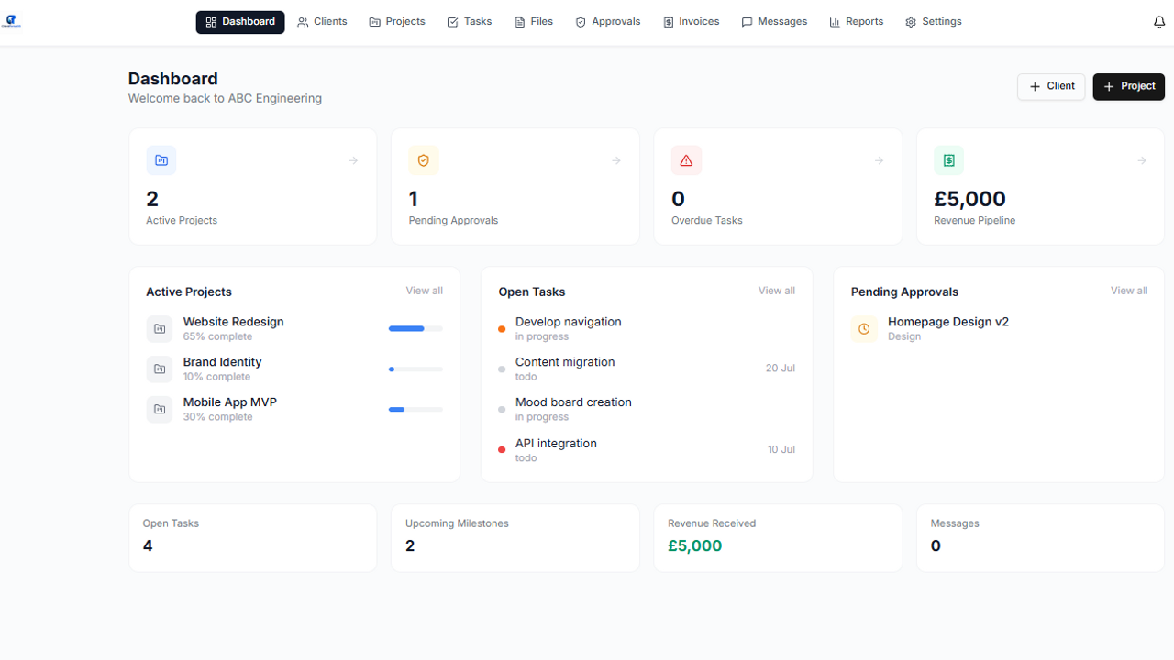The image size is (1174, 660).
Task: Click the add Project button
Action: tap(1129, 86)
